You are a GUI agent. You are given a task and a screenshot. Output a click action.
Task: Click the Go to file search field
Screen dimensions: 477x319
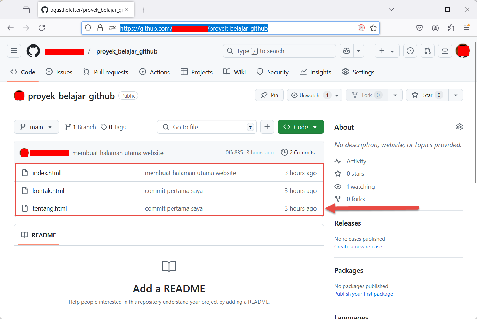click(207, 127)
